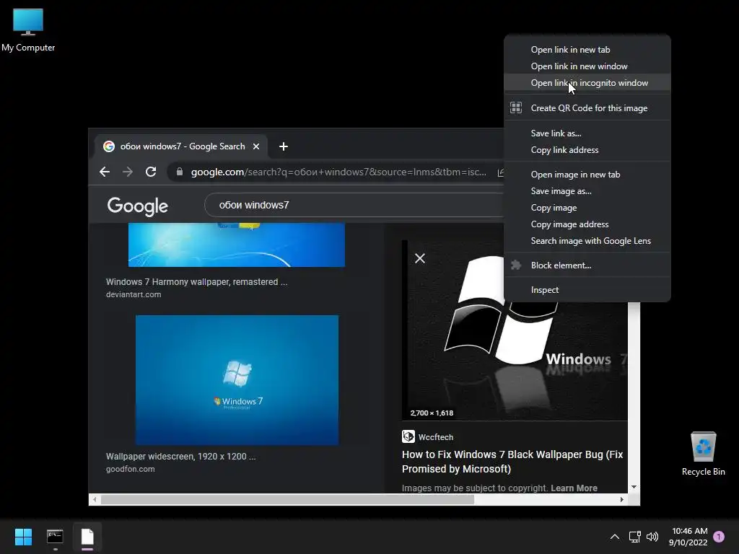Reload the Google Search page

(151, 172)
